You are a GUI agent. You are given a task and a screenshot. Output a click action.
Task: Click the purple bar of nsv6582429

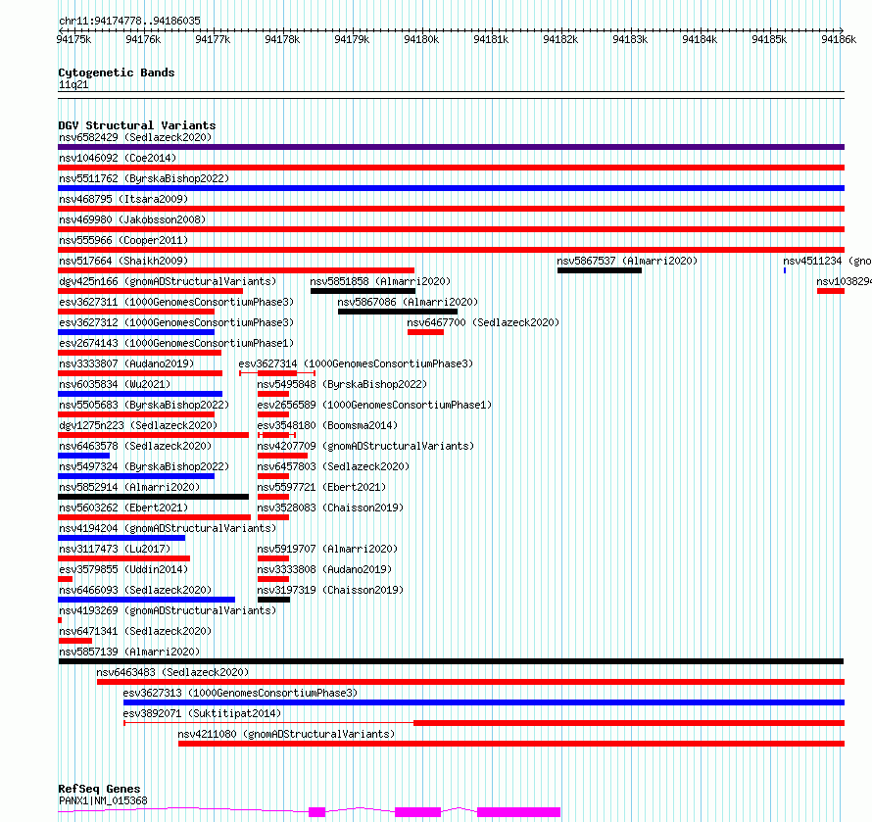coord(451,147)
